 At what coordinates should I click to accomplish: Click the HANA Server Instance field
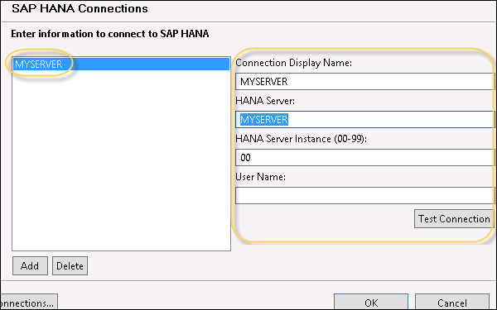(x=364, y=158)
